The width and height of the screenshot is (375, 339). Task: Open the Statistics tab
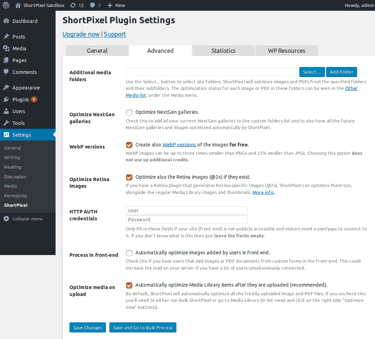tap(223, 51)
